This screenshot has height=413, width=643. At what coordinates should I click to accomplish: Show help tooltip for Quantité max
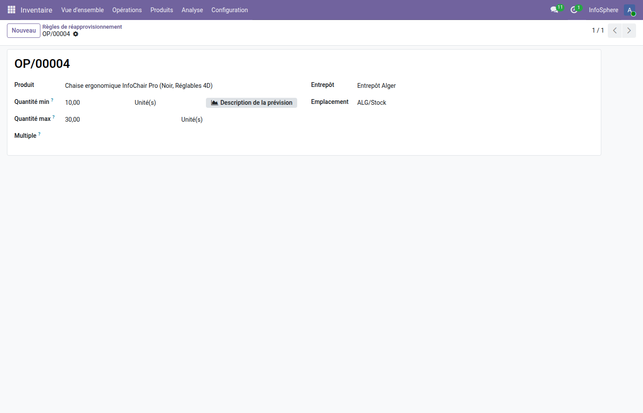53,117
